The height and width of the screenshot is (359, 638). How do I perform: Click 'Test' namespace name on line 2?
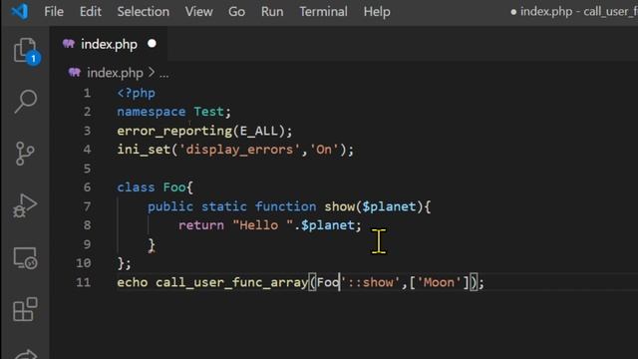click(x=208, y=112)
